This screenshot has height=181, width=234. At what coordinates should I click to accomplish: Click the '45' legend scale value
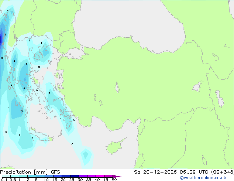[106, 180]
